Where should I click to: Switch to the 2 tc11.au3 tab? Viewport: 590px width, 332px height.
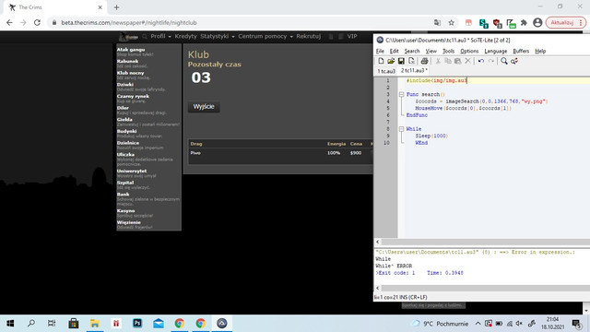[414, 70]
